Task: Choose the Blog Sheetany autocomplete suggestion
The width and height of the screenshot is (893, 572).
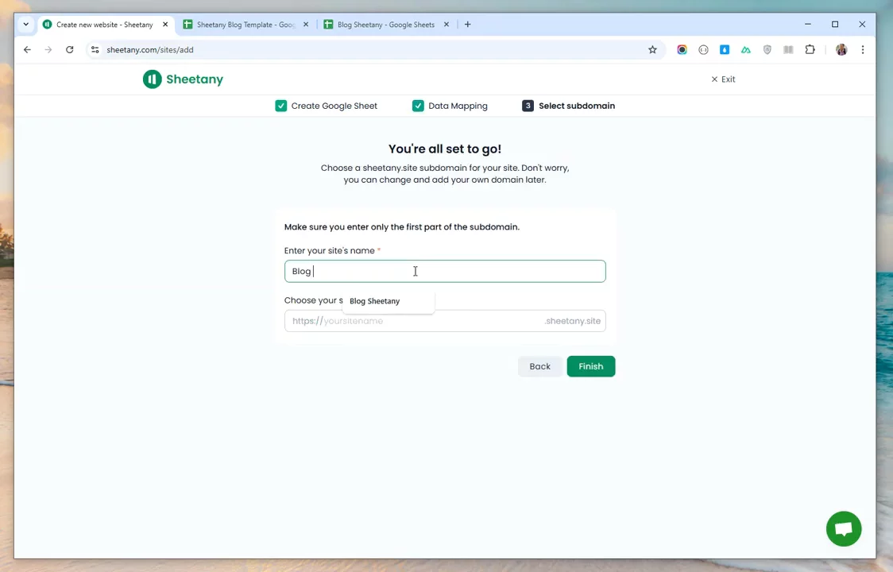Action: tap(375, 301)
